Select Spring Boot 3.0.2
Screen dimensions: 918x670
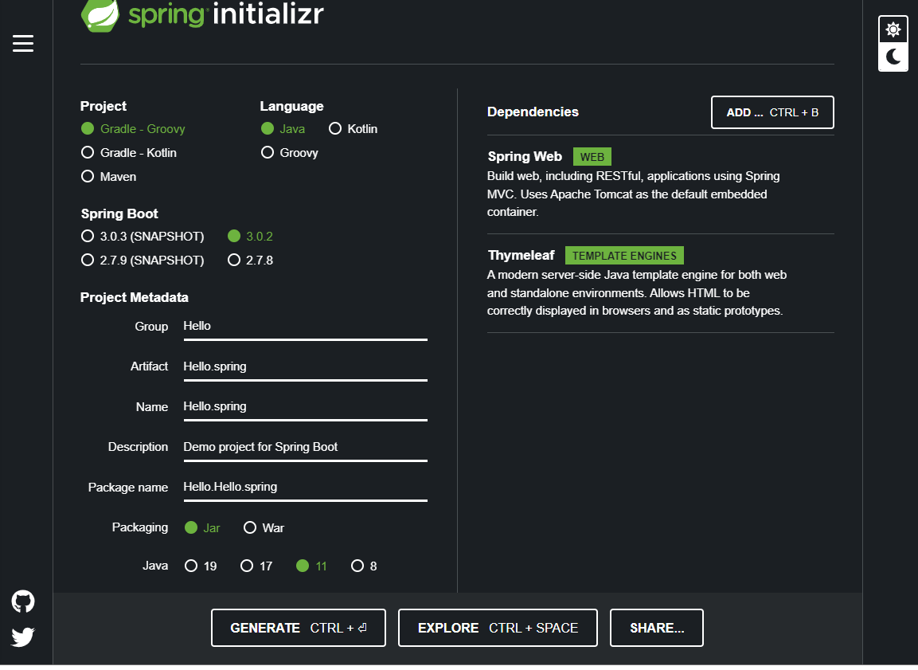(x=250, y=236)
